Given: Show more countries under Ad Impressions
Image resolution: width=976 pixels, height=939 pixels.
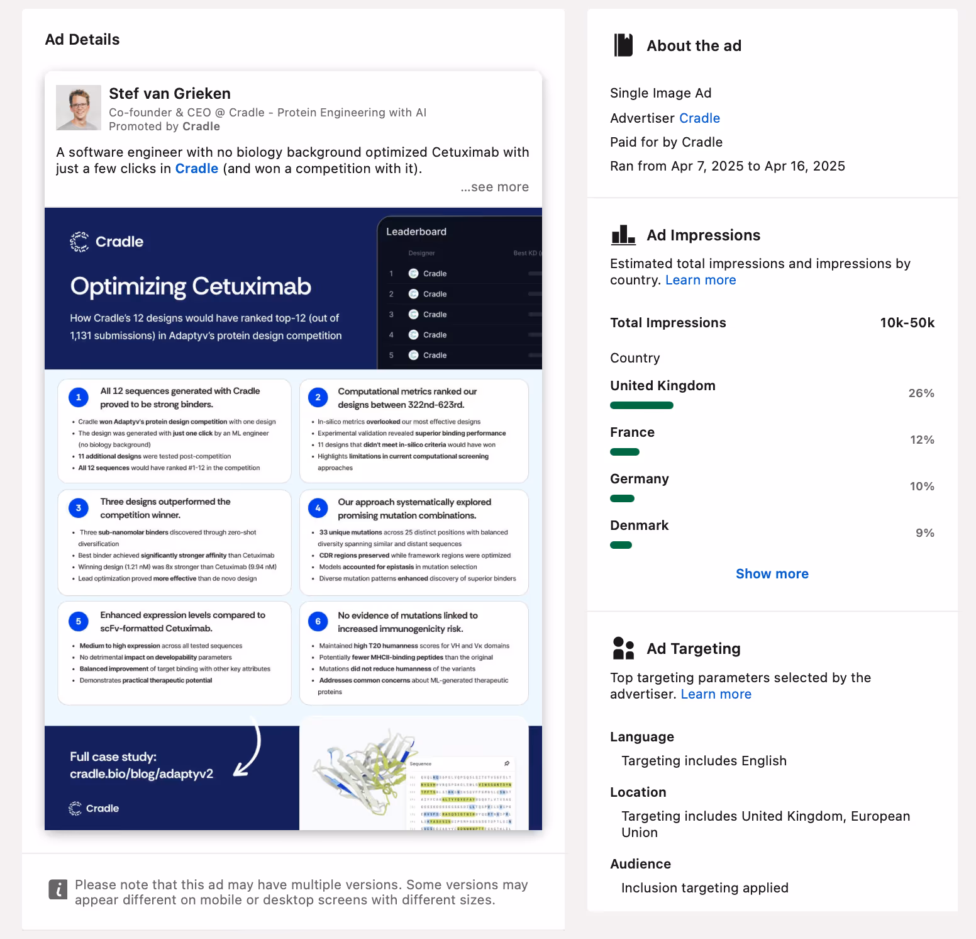Looking at the screenshot, I should pos(772,573).
